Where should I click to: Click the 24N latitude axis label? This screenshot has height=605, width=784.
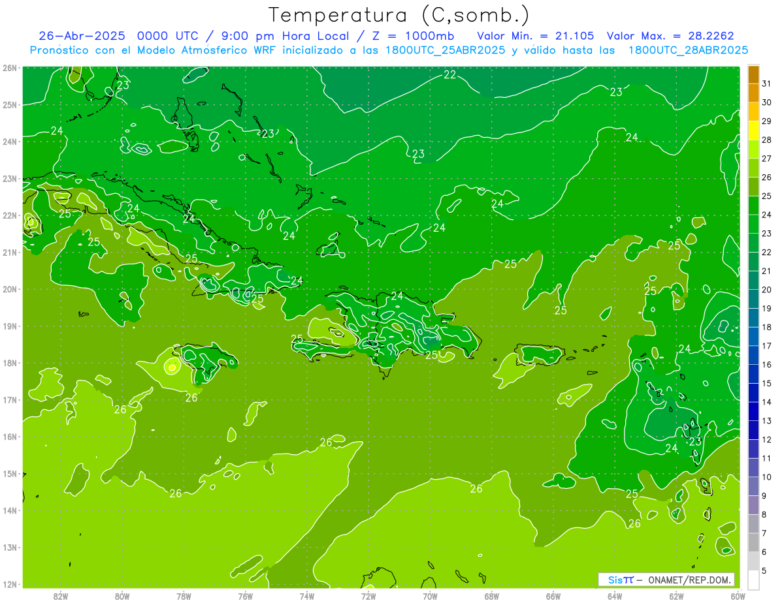(10, 141)
